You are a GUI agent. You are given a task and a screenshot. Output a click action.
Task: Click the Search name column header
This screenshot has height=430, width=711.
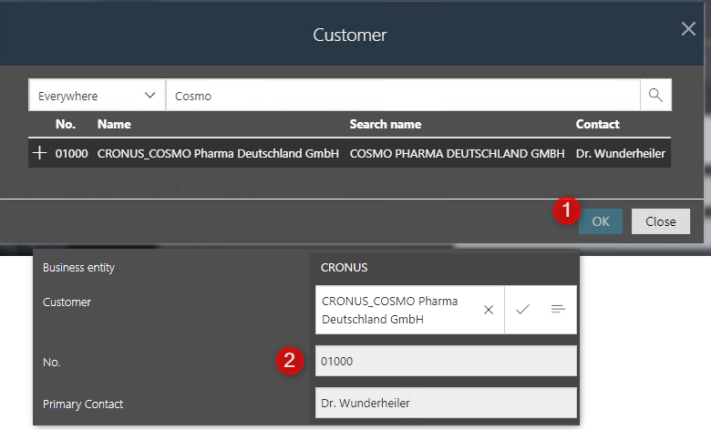[x=386, y=124]
